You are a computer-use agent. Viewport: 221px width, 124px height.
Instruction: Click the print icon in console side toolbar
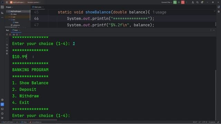(x=7, y=51)
